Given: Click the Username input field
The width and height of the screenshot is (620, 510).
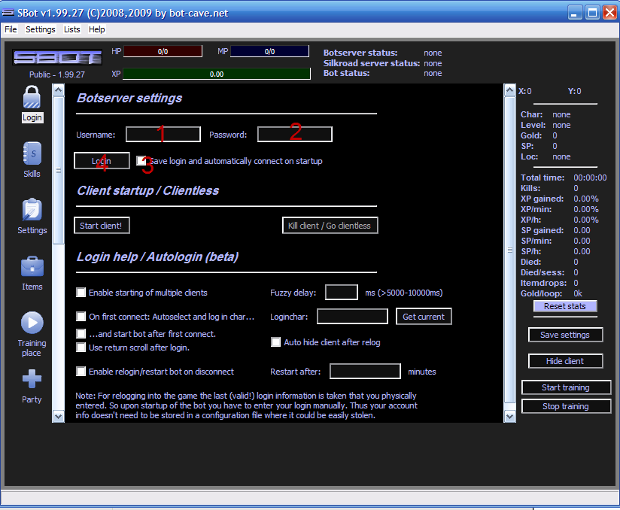Looking at the screenshot, I should [x=163, y=135].
